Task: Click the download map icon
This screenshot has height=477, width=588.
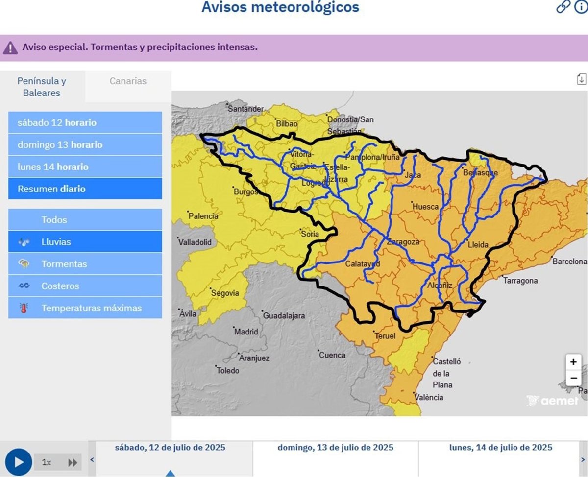Action: pyautogui.click(x=581, y=79)
